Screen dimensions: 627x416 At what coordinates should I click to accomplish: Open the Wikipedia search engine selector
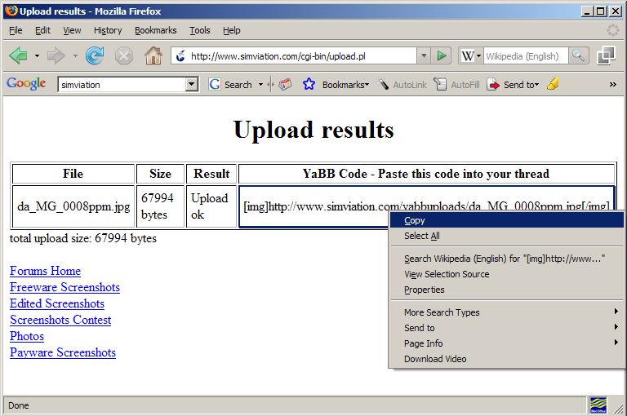pos(470,55)
